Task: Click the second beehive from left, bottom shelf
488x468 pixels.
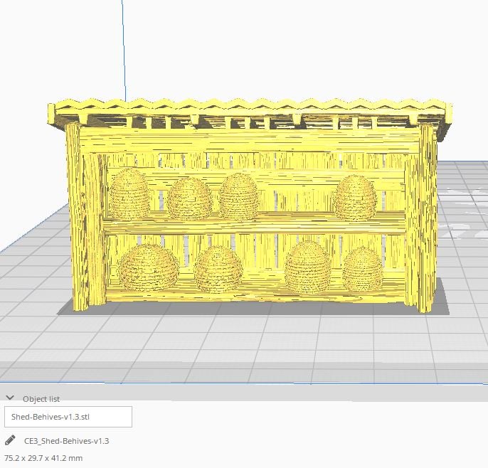Action: 218,269
